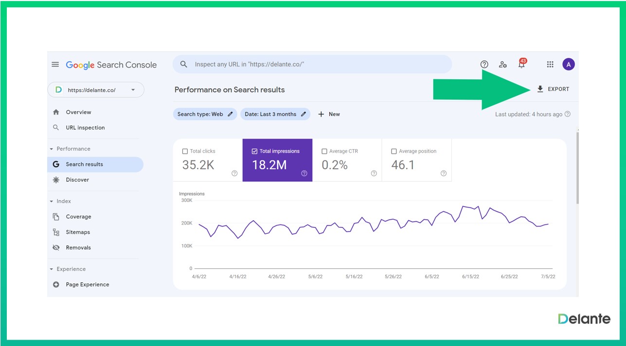Image resolution: width=626 pixels, height=346 pixels.
Task: Add a New filter
Action: click(329, 114)
